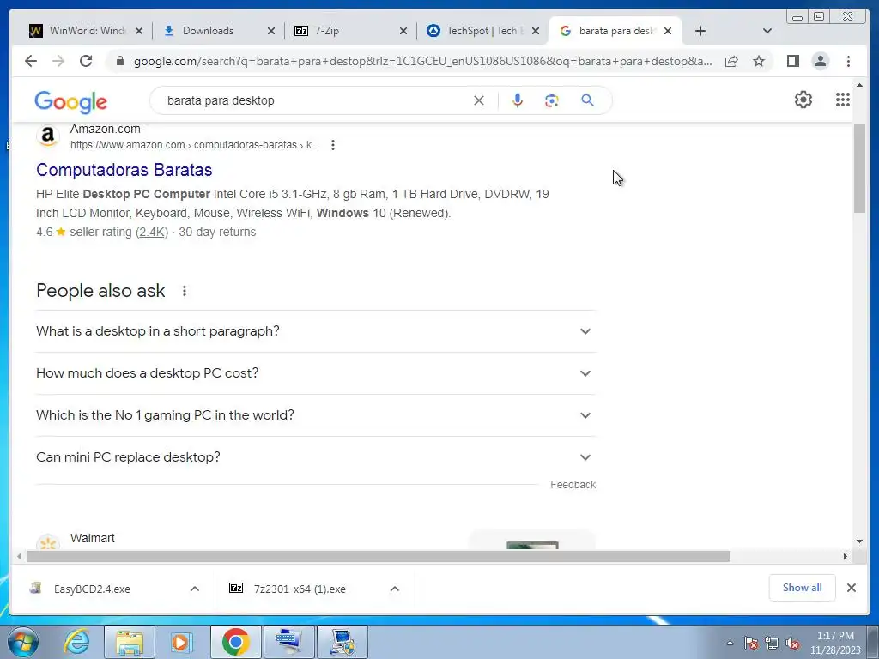Image resolution: width=879 pixels, height=659 pixels.
Task: Close the Downloads tab
Action: point(270,31)
